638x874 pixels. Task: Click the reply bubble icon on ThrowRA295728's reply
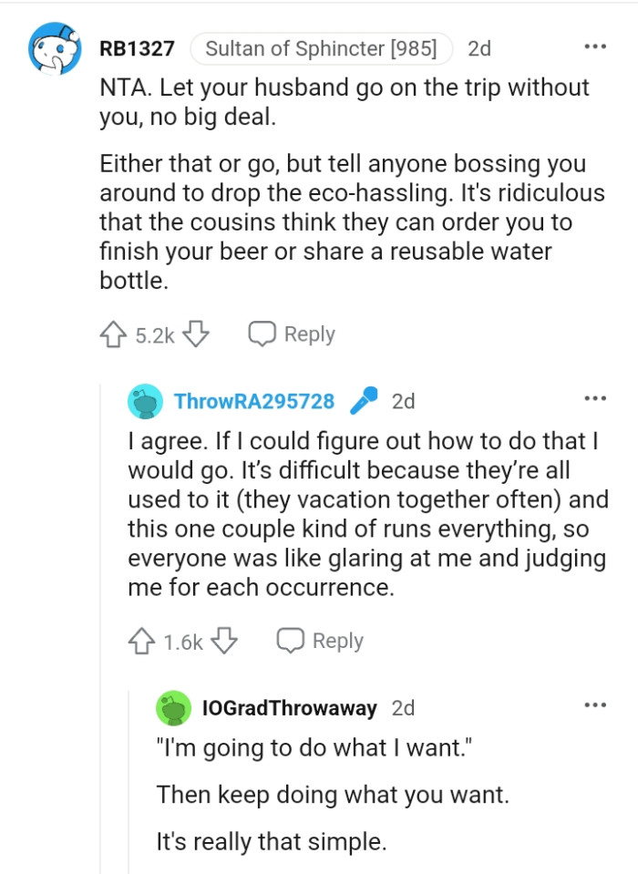click(291, 640)
